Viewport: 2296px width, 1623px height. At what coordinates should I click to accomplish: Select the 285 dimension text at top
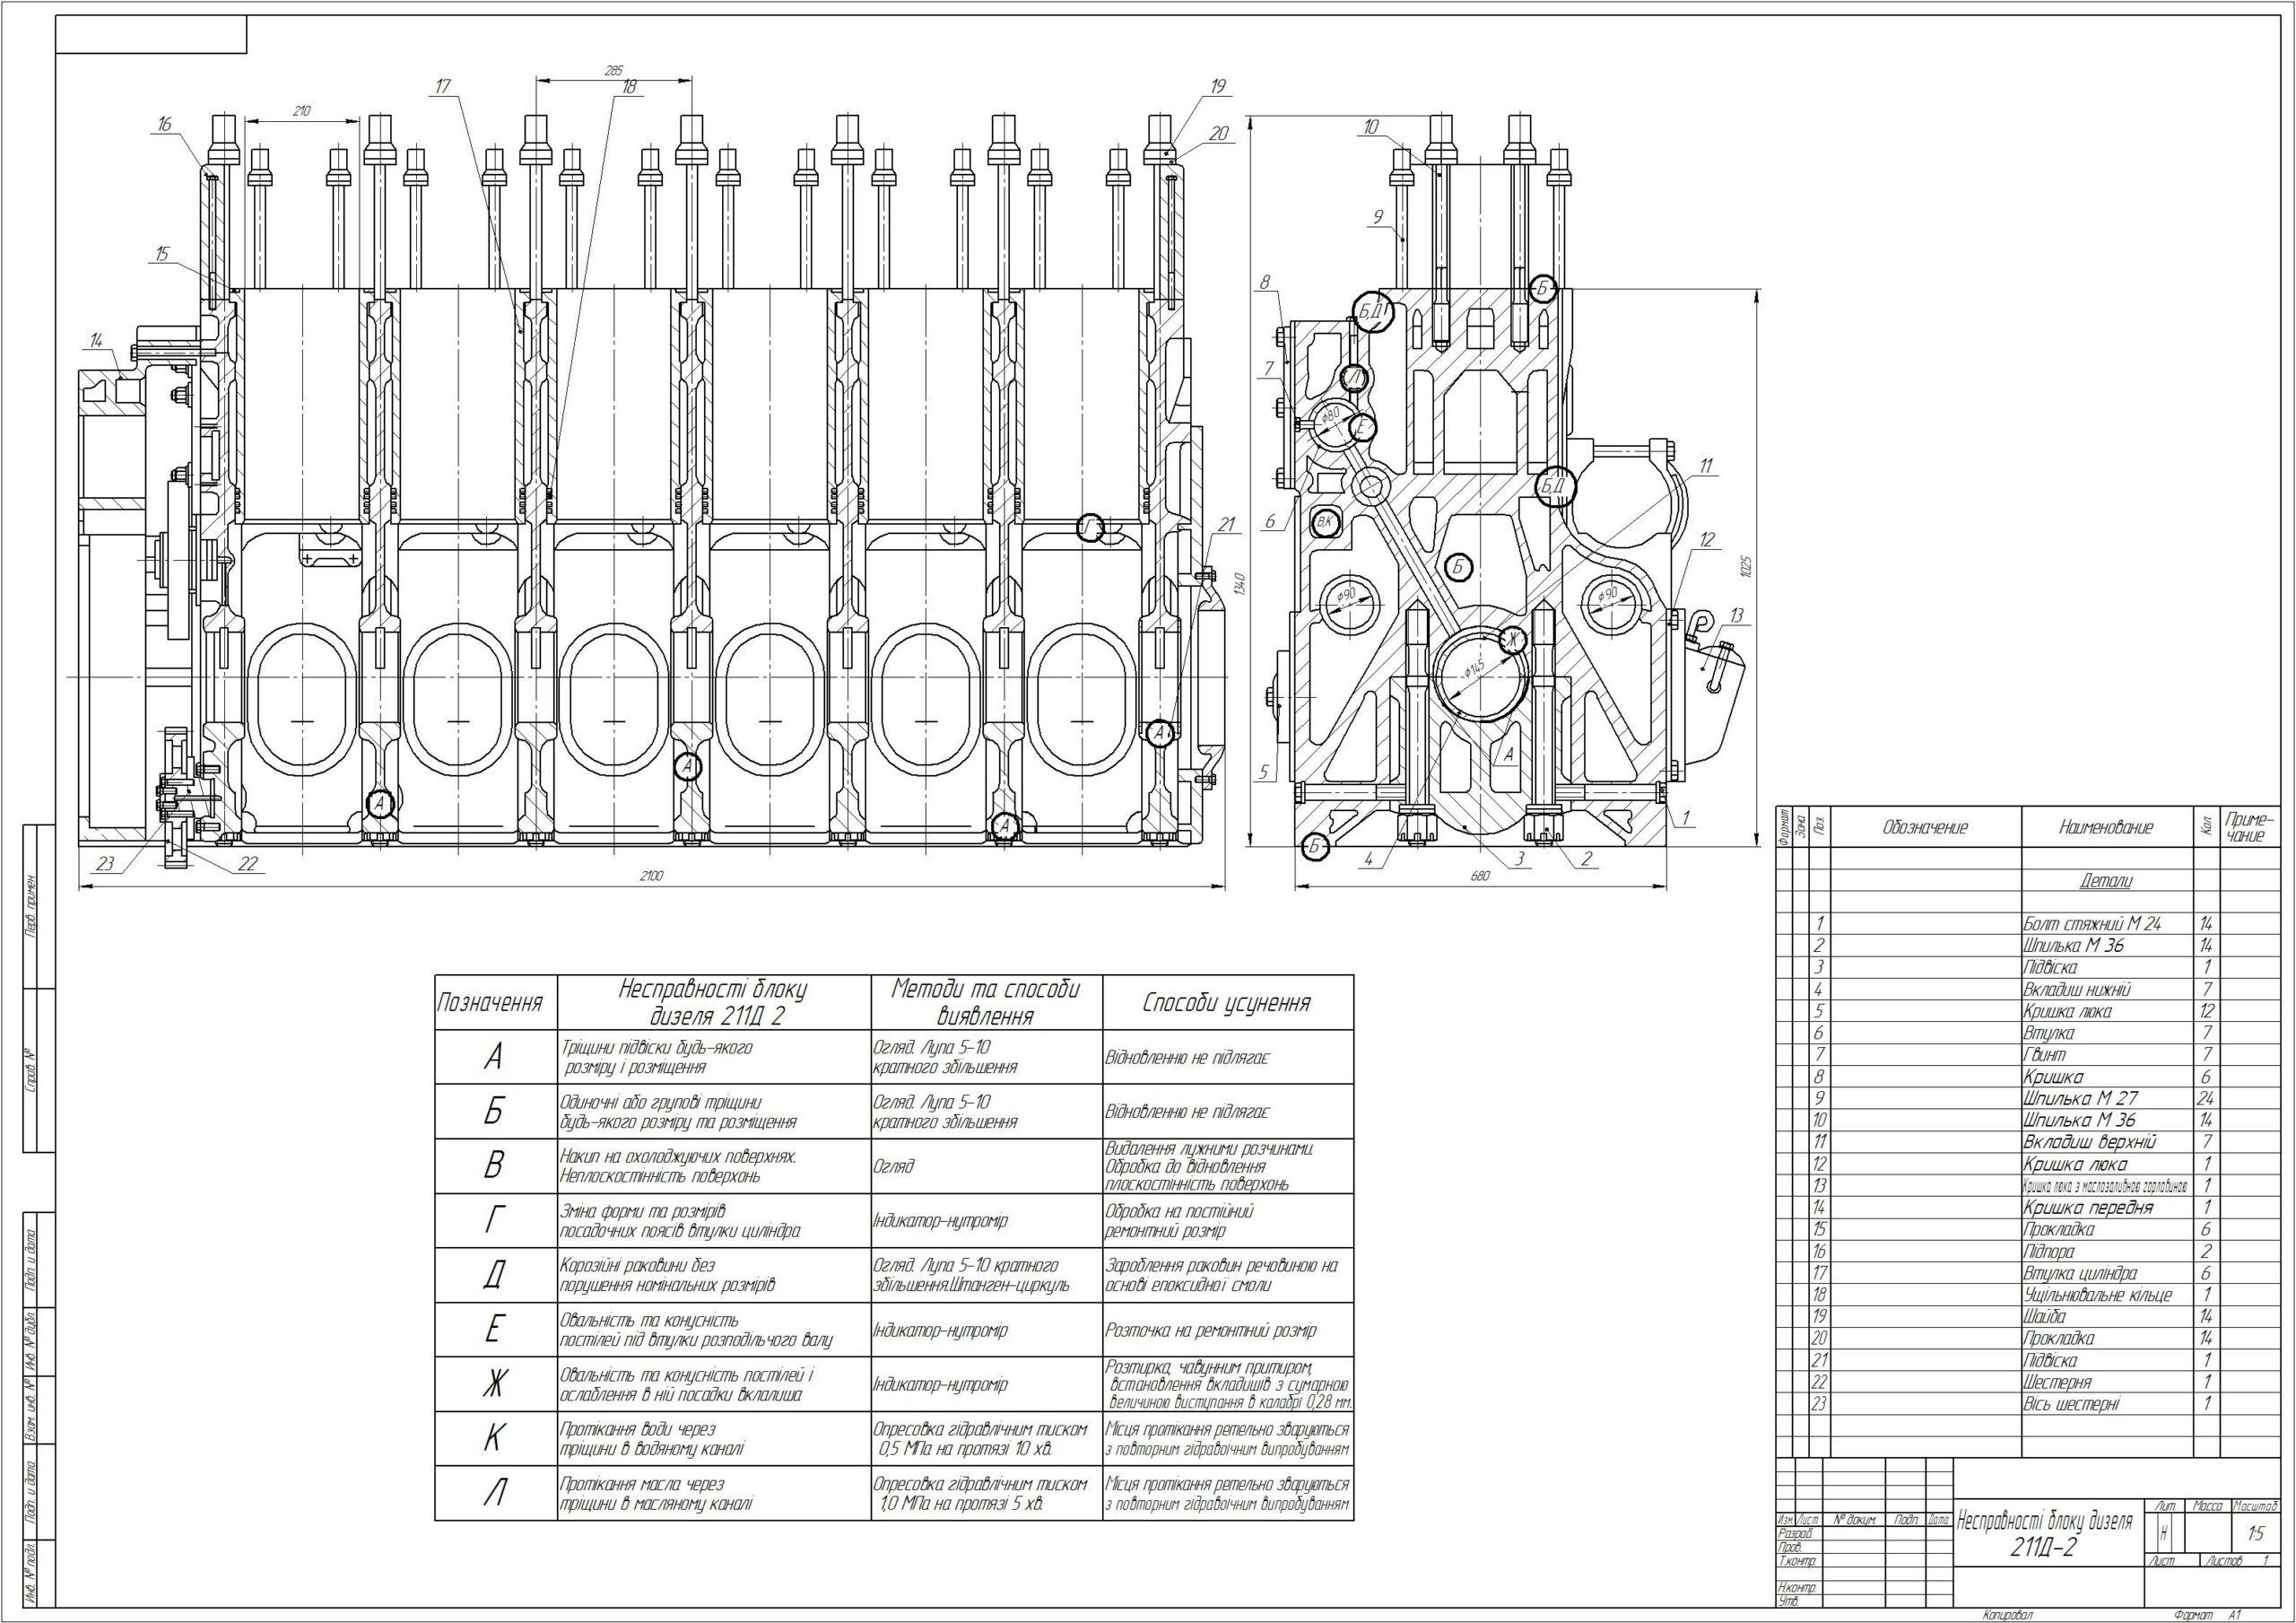(614, 71)
